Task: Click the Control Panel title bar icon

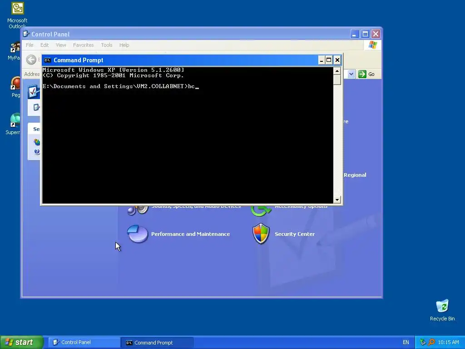Action: pos(26,34)
